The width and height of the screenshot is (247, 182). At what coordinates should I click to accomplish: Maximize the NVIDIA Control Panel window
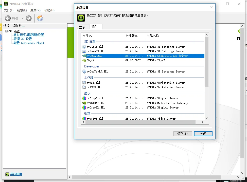click(x=227, y=4)
